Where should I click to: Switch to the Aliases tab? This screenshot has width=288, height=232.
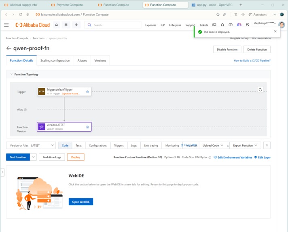click(82, 60)
